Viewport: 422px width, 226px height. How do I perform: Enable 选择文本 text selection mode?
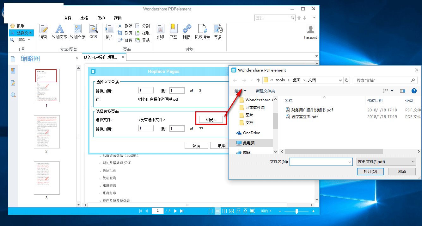(21, 33)
